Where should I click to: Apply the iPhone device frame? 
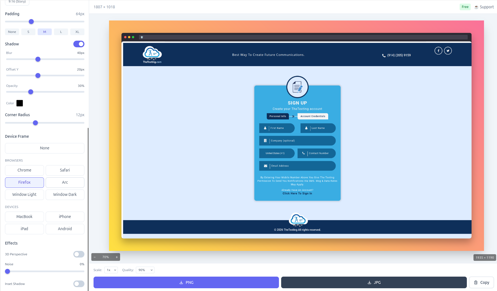click(x=65, y=217)
